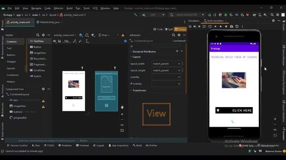Open Attributes panel settings gear
Viewport: 286px width, 160px height.
coord(179,35)
